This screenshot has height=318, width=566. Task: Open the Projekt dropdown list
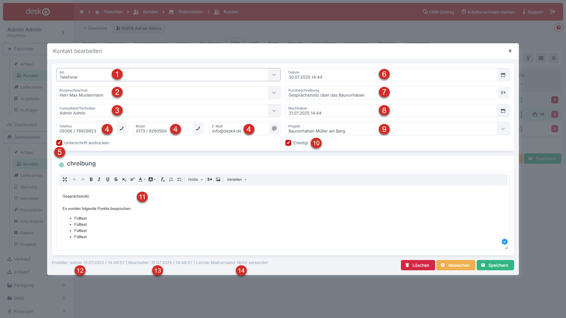pos(503,129)
